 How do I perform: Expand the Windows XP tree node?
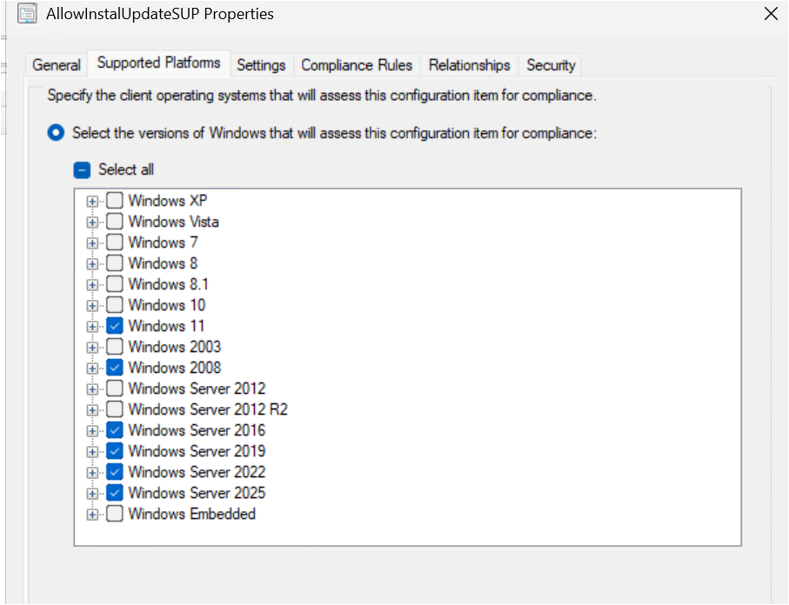point(92,201)
